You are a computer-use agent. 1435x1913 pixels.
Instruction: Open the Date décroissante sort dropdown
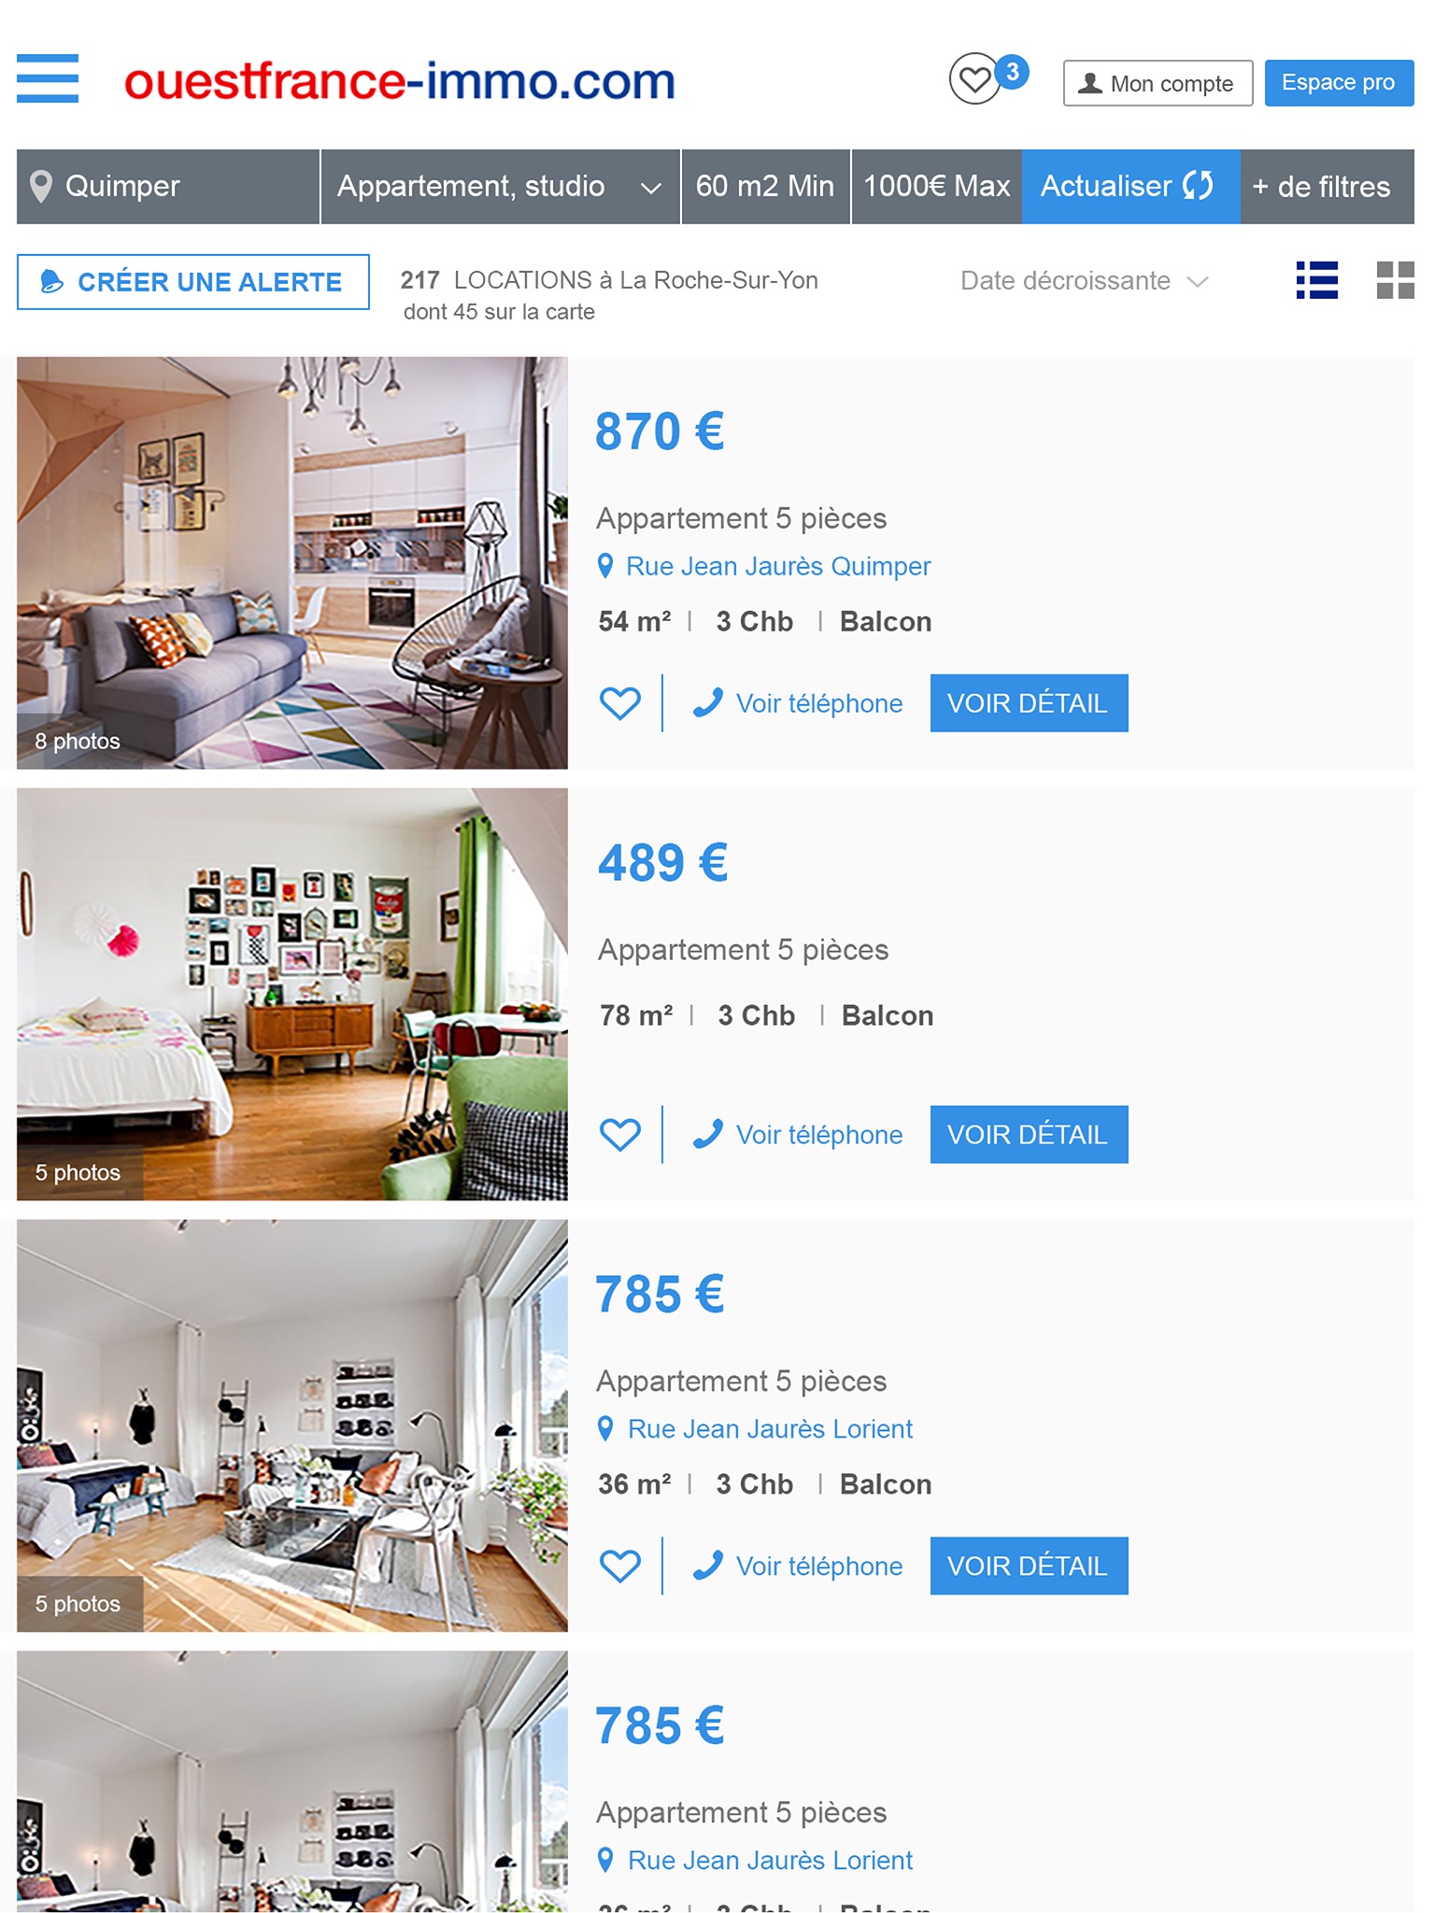click(x=1085, y=280)
